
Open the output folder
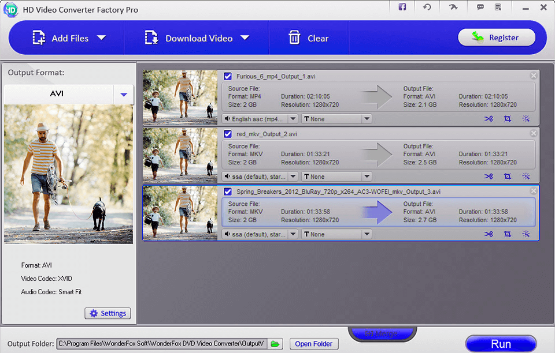(x=313, y=343)
